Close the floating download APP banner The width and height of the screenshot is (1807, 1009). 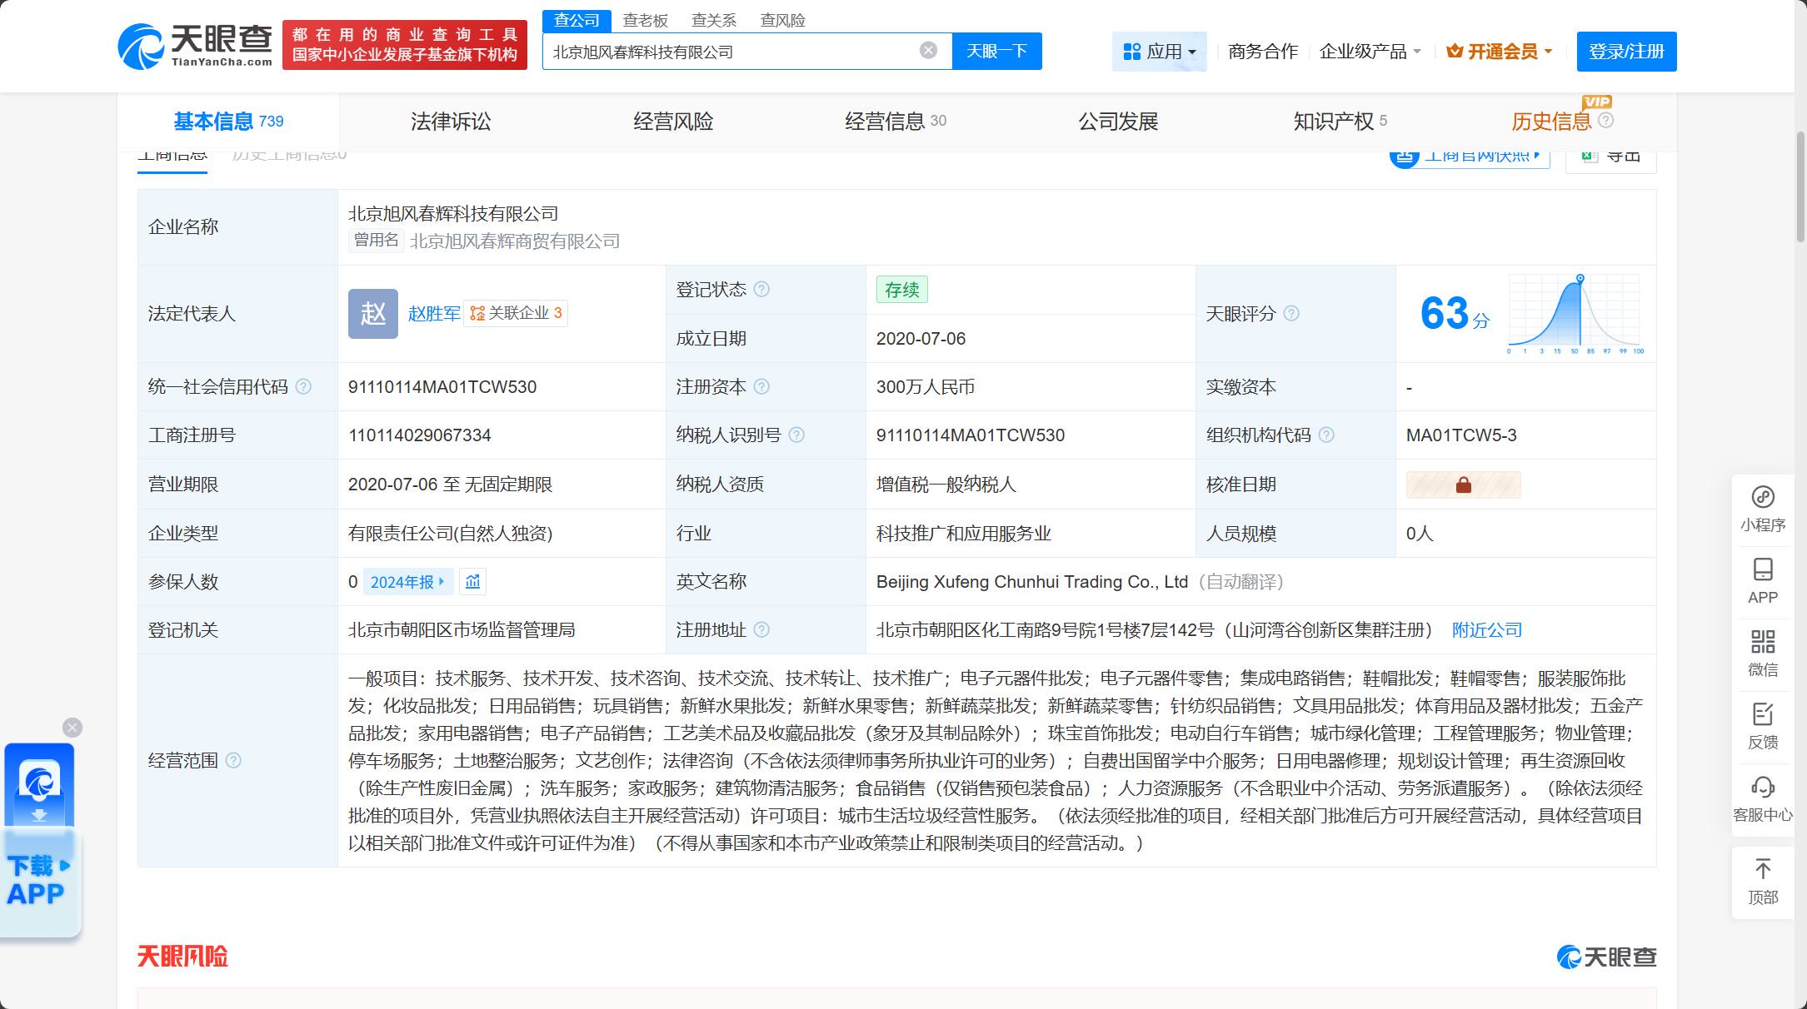point(72,728)
